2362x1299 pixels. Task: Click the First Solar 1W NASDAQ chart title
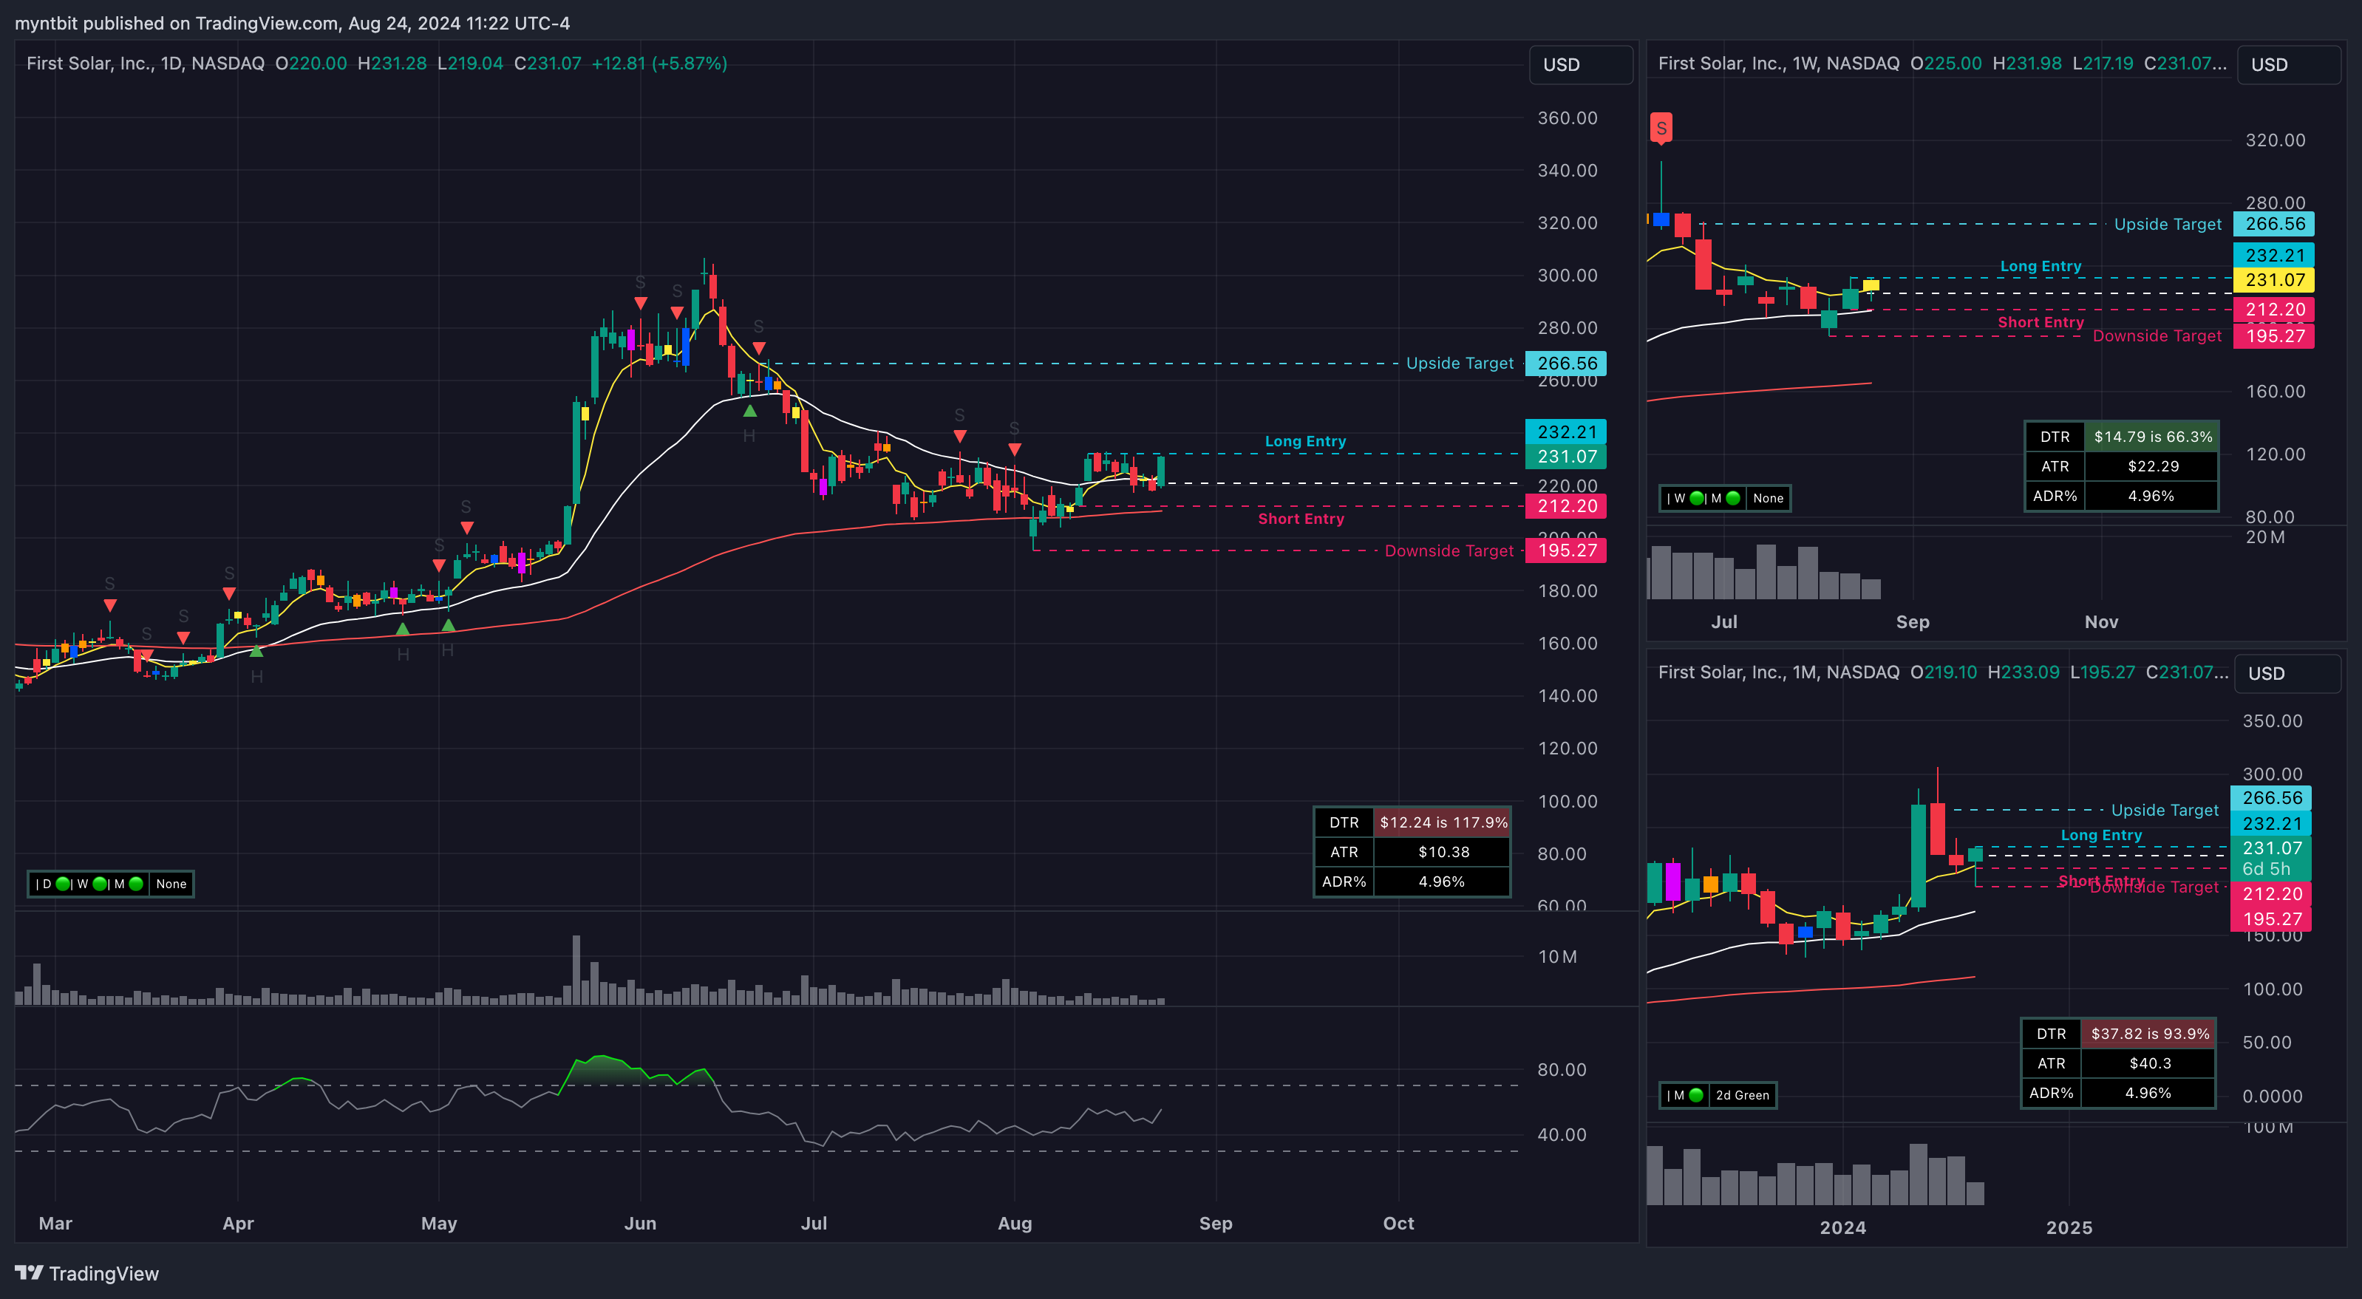point(1778,64)
